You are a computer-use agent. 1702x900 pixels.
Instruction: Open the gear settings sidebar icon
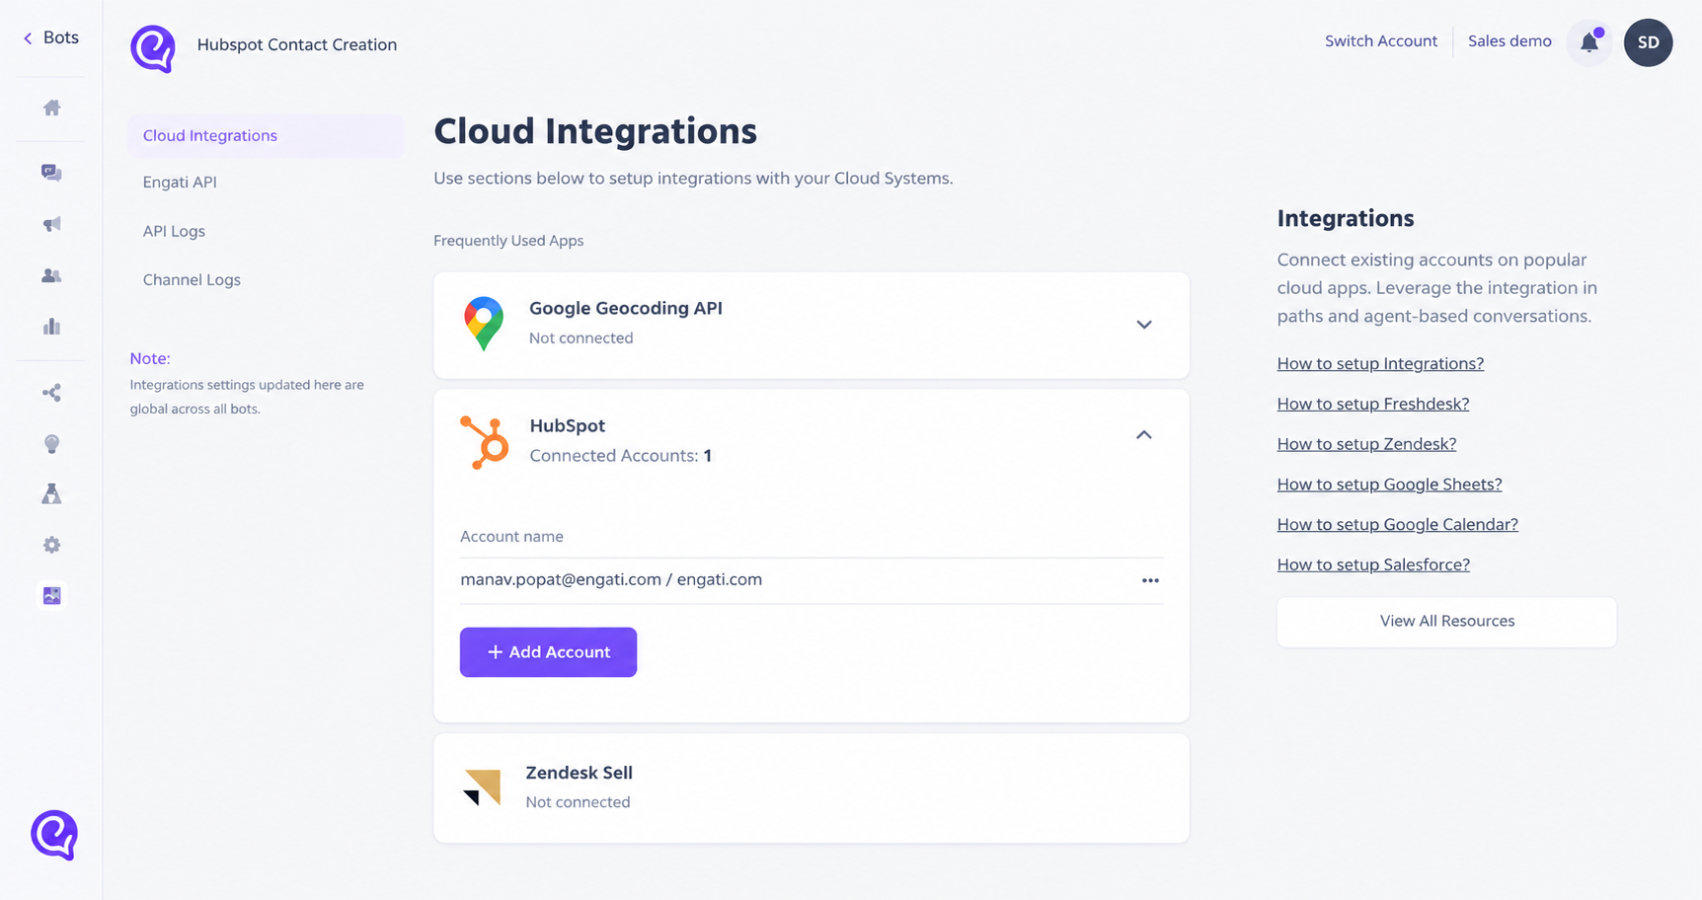52,545
